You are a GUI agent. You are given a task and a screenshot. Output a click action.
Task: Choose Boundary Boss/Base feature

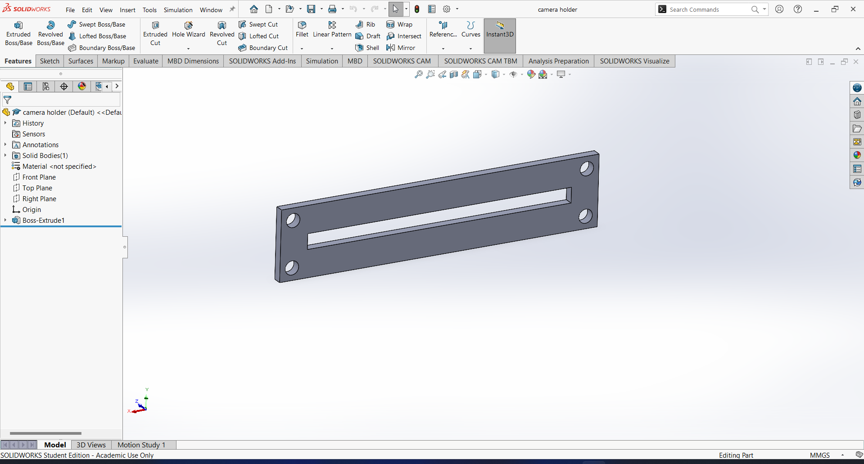[102, 48]
